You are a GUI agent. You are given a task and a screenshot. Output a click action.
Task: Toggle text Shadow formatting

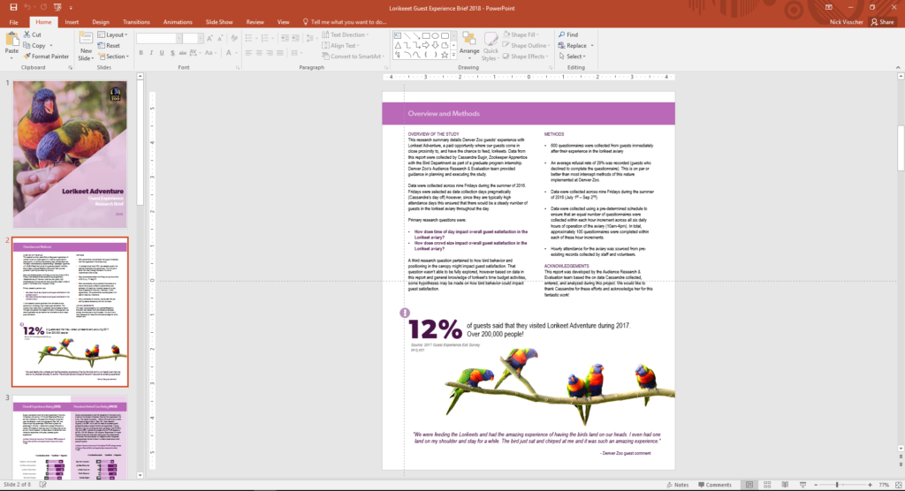(172, 53)
